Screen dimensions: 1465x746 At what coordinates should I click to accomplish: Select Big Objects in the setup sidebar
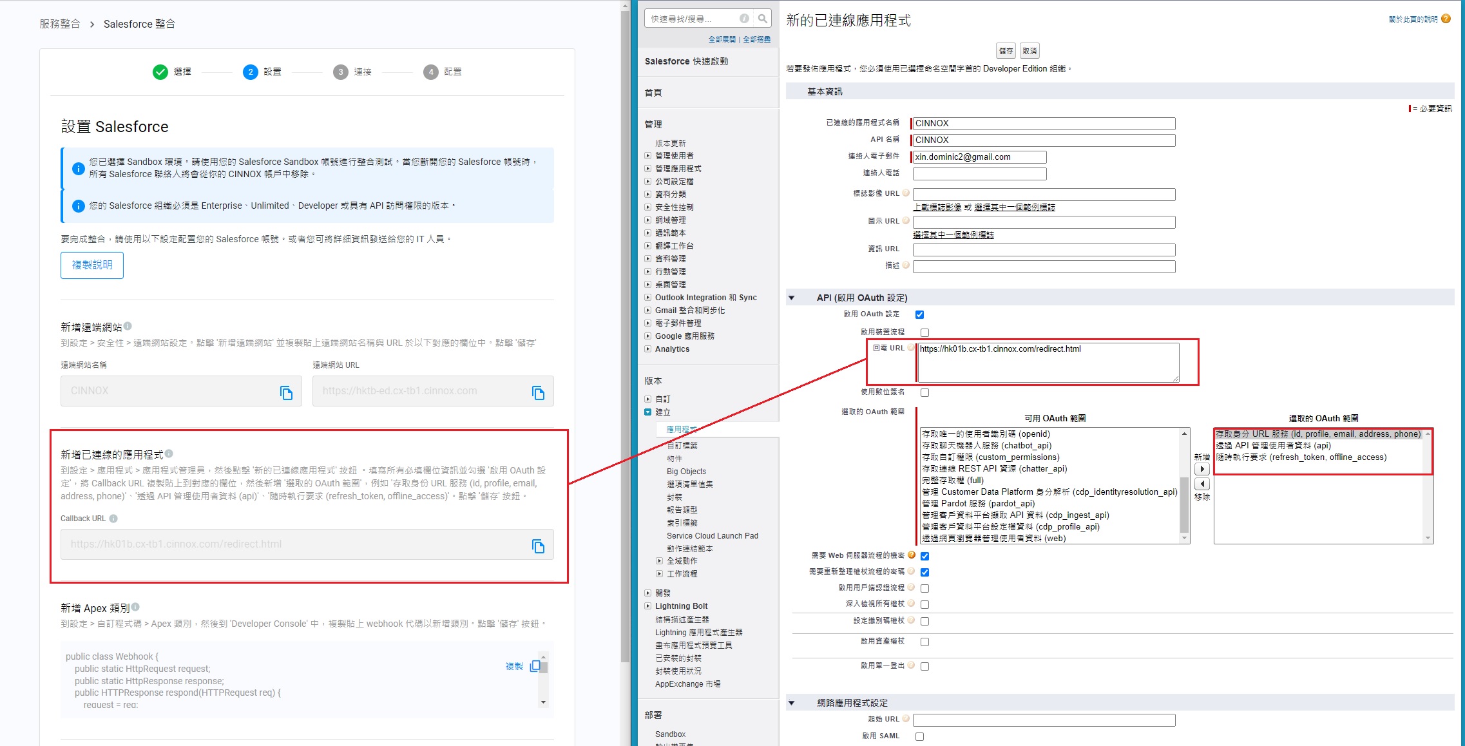click(686, 472)
